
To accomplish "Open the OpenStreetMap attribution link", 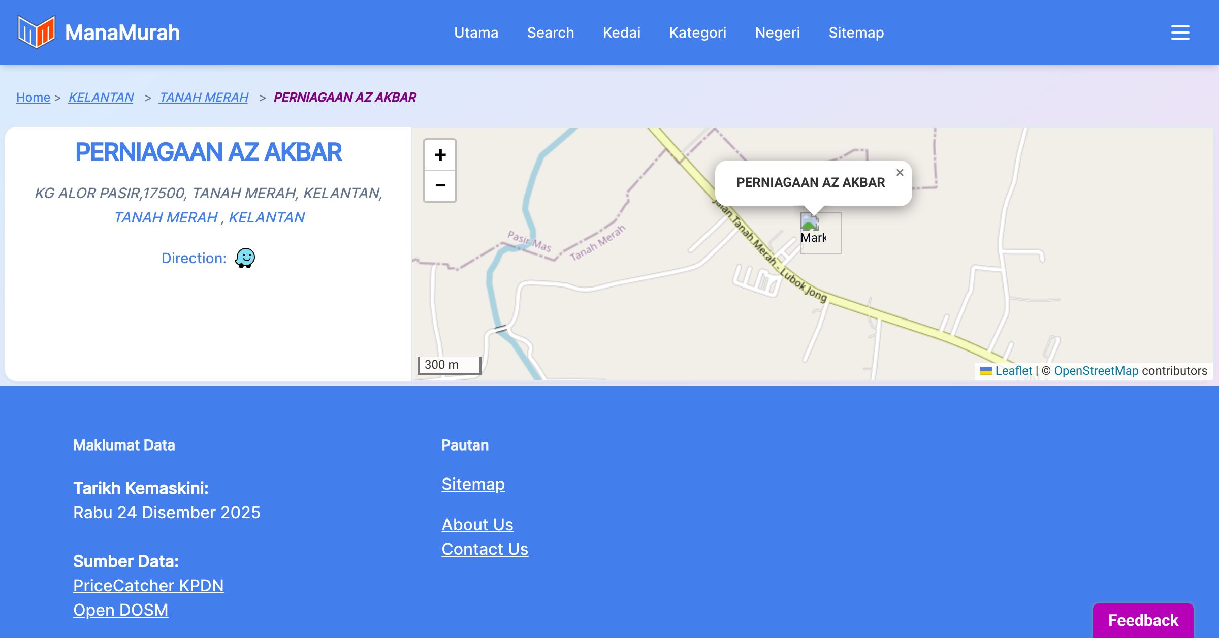I will point(1096,371).
